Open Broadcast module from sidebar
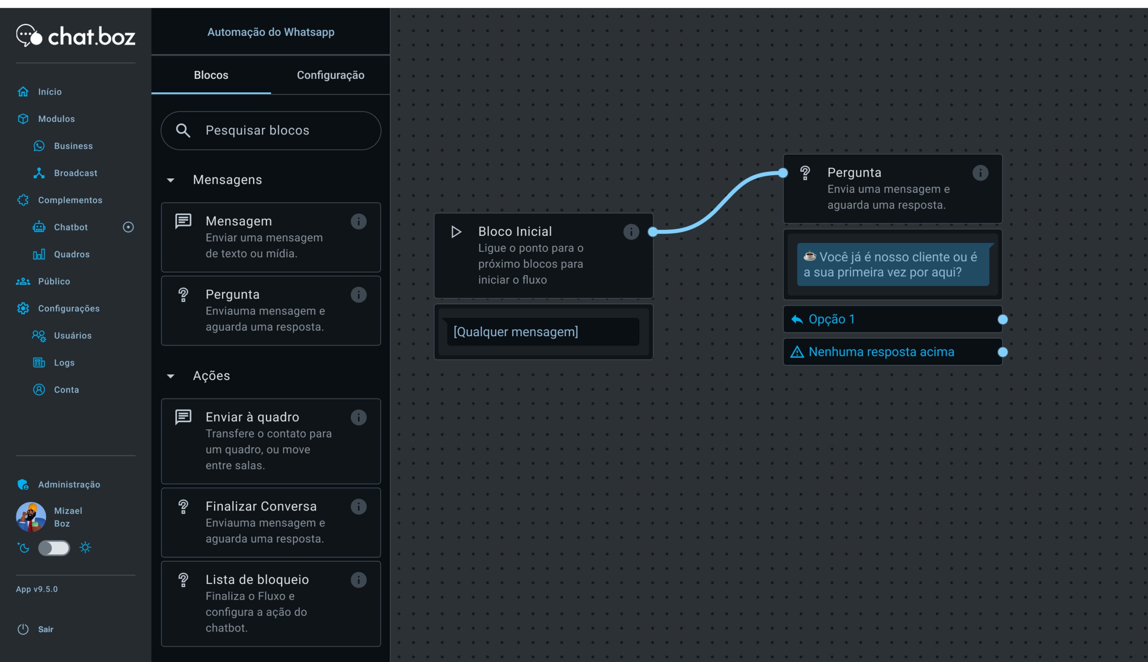 coord(75,173)
